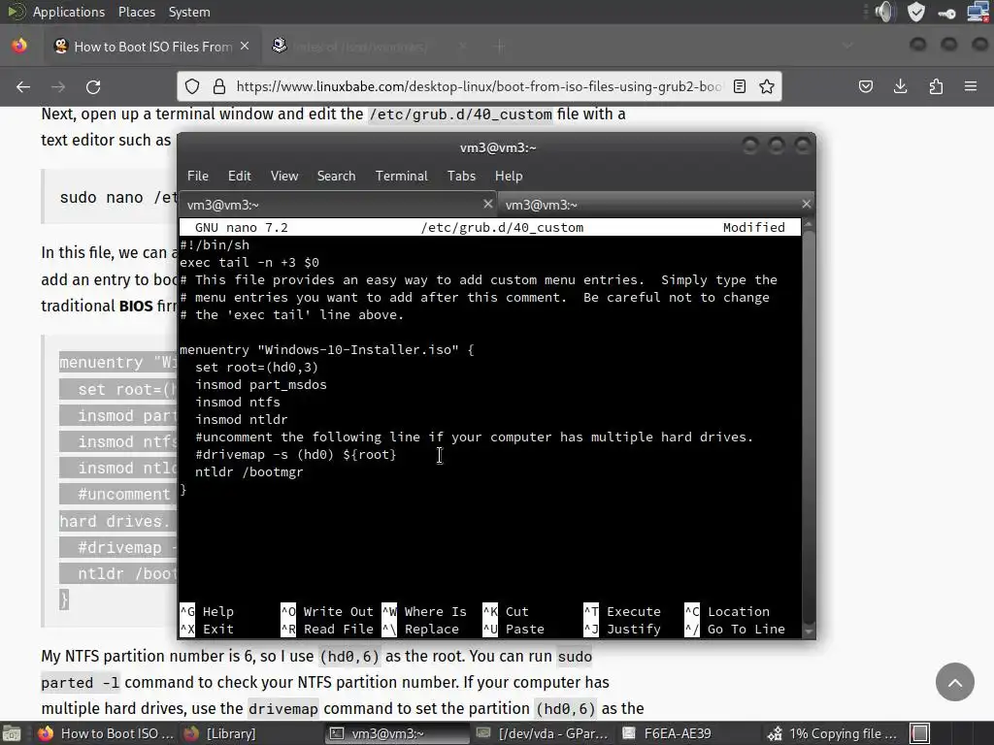Click the 'insmod part_msdos' line in nano
Viewport: 994px width, 745px height.
(260, 384)
